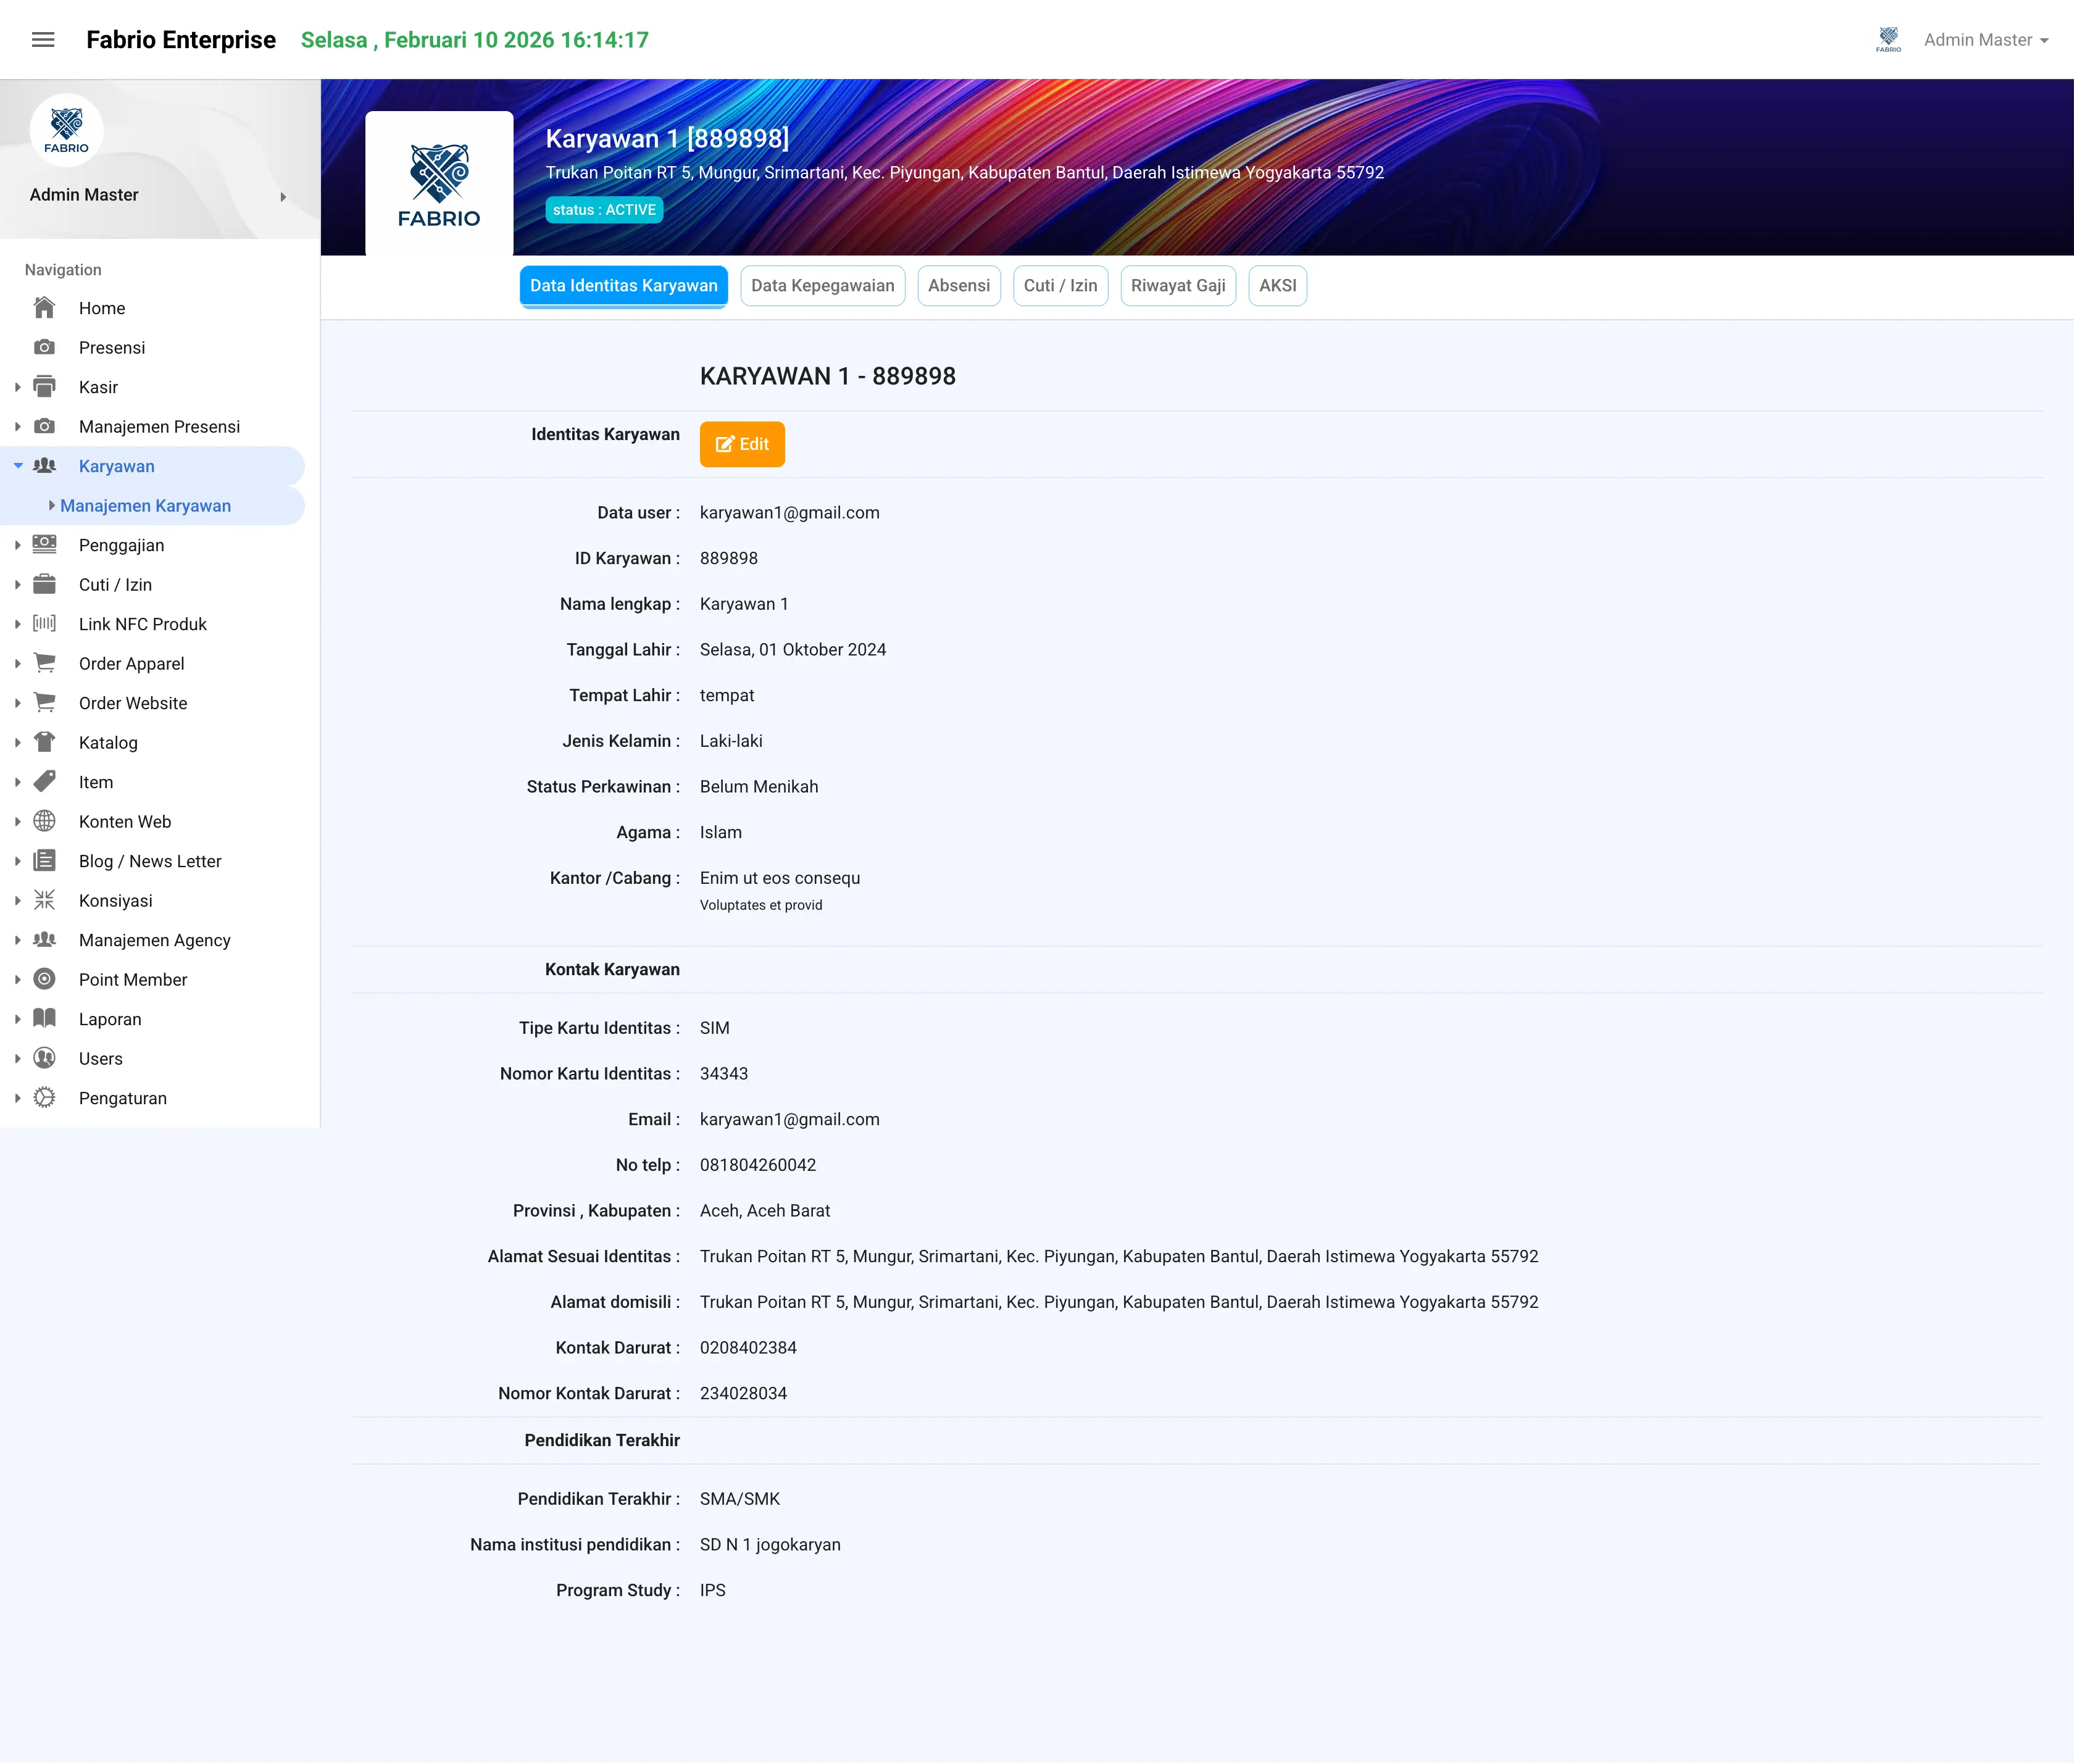2074x1764 pixels.
Task: Open the Riwayat Gaji tab
Action: coord(1178,286)
